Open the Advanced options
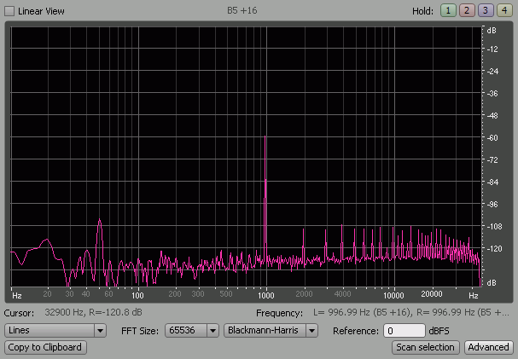Image resolution: width=518 pixels, height=359 pixels. [x=489, y=347]
